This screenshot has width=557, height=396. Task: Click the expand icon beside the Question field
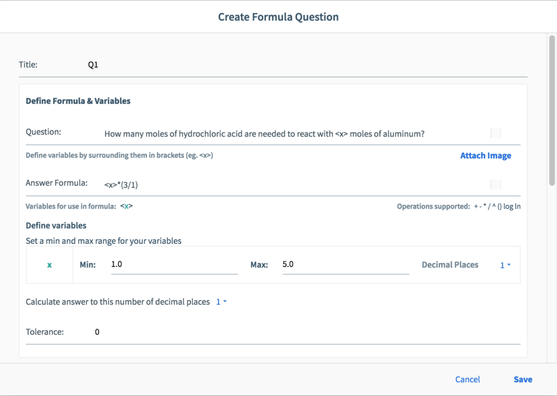click(495, 132)
